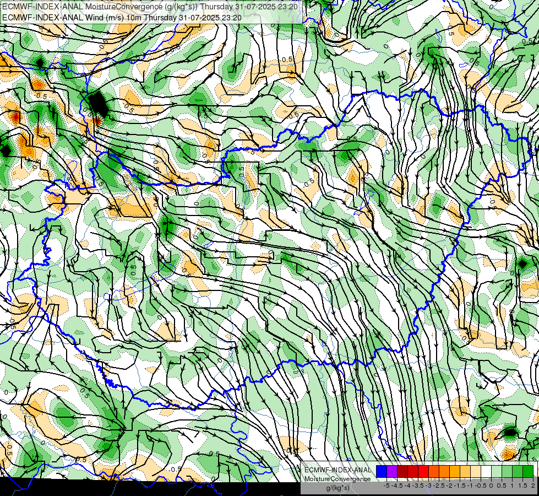
Task: Click the g/(kg*s) unit label in legend
Action: 337,488
